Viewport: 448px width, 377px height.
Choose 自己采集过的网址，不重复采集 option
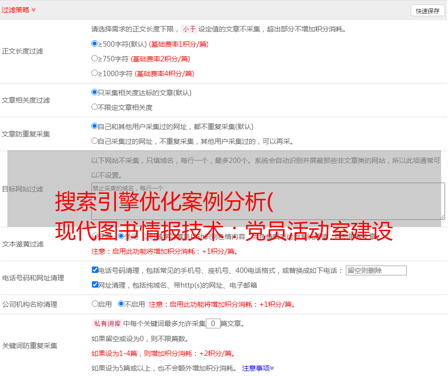tap(95, 141)
